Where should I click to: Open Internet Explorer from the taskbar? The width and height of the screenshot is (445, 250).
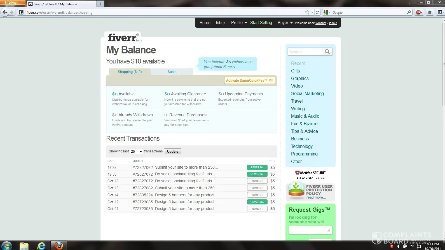point(41,246)
